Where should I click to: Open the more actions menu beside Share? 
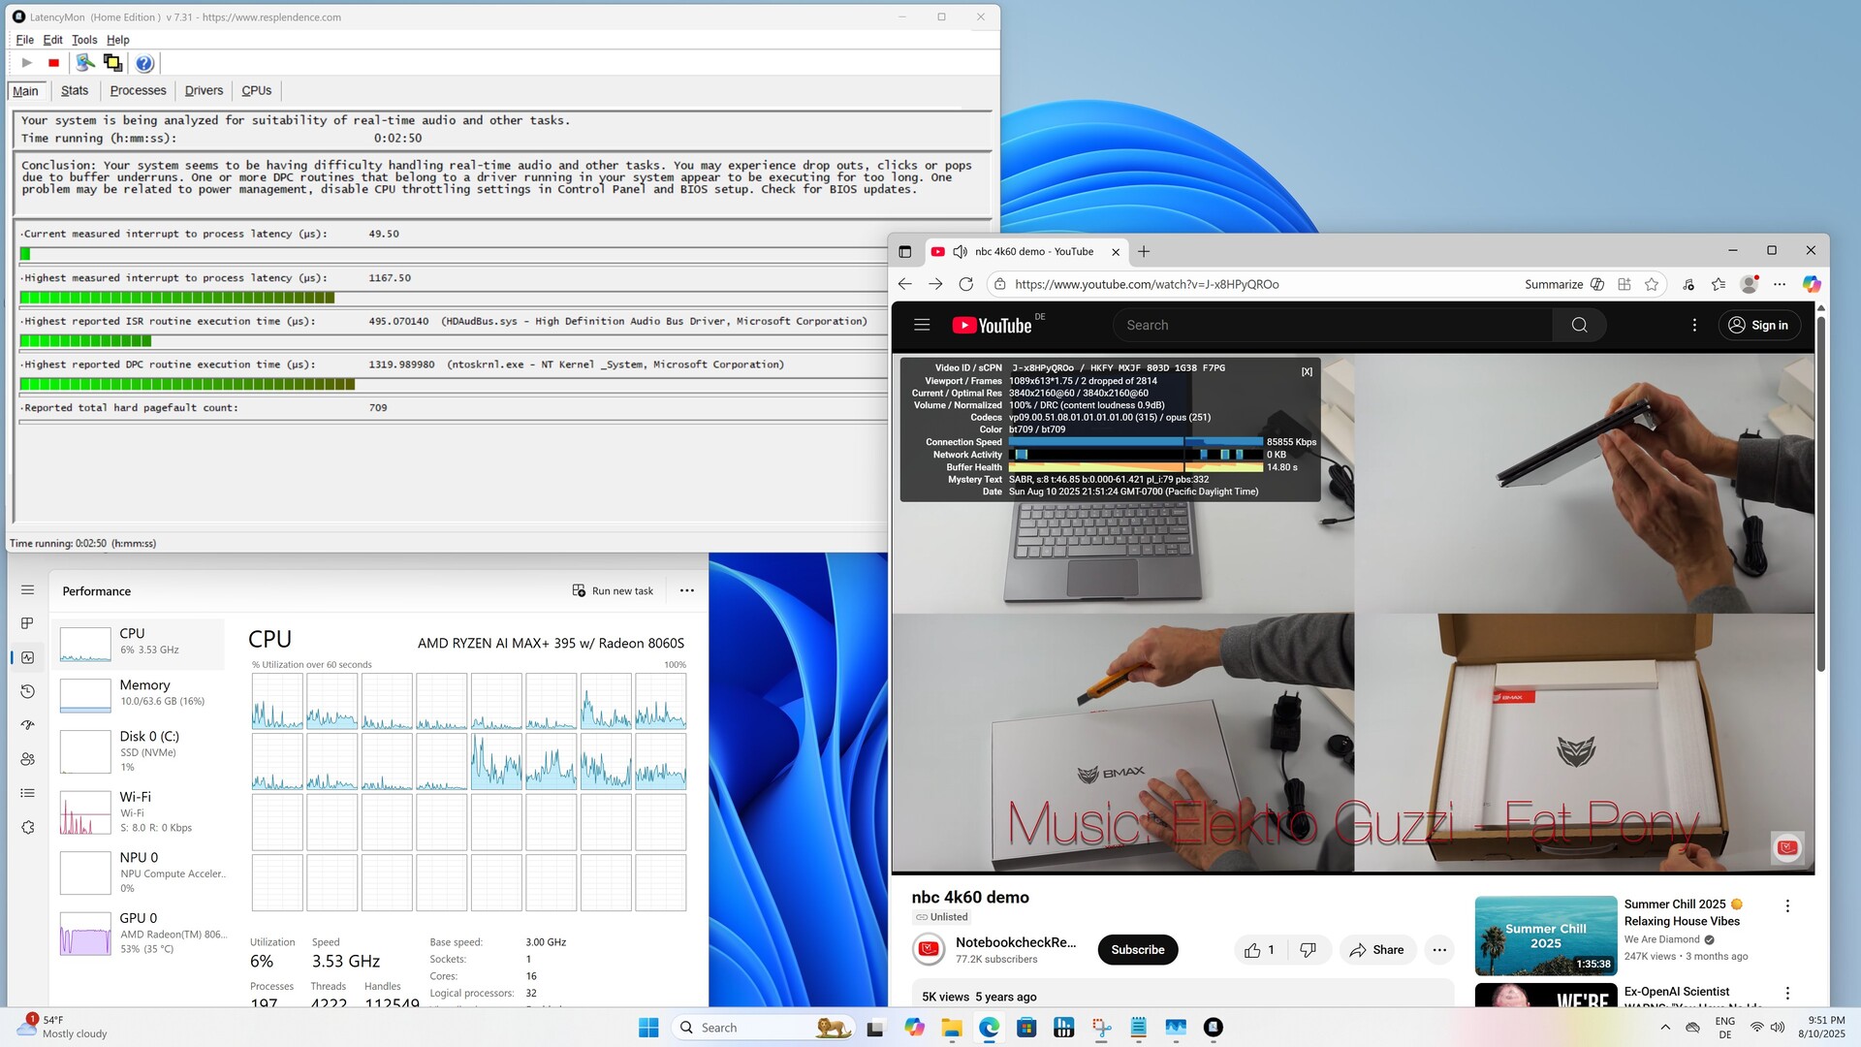click(x=1439, y=950)
